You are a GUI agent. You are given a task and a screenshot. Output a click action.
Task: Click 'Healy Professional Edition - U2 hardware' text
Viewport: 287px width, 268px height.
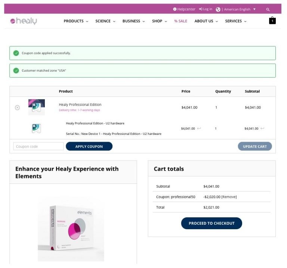(x=95, y=123)
